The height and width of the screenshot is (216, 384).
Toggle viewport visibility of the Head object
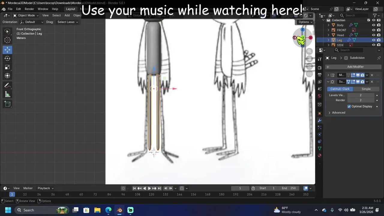[374, 35]
